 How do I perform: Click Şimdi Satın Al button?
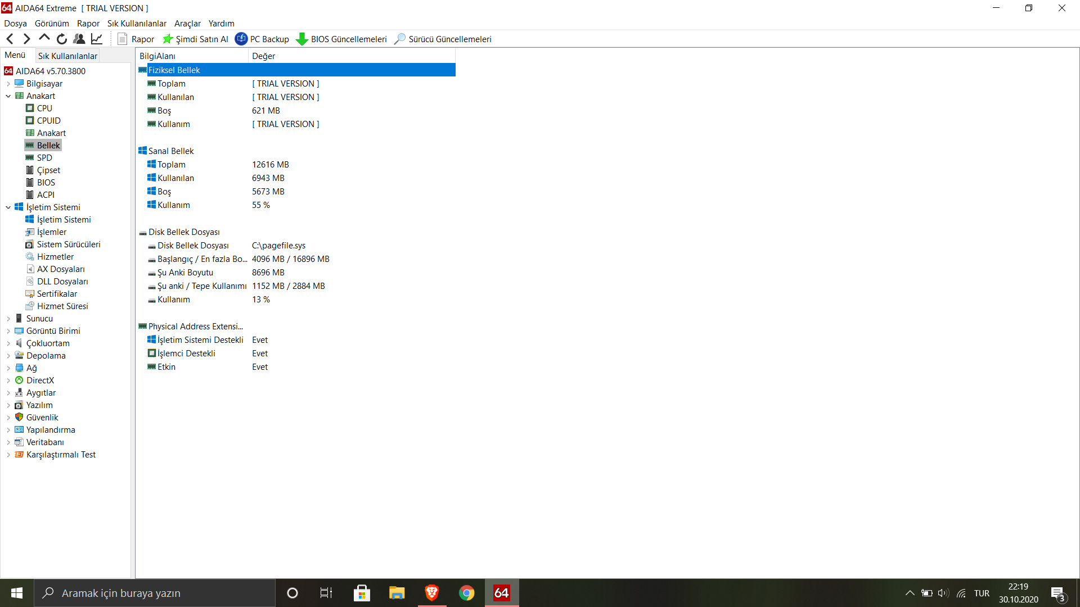pos(196,39)
